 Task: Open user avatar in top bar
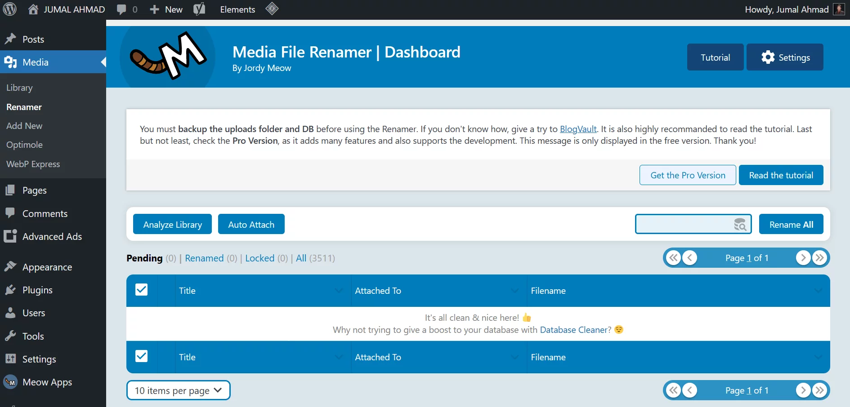839,9
